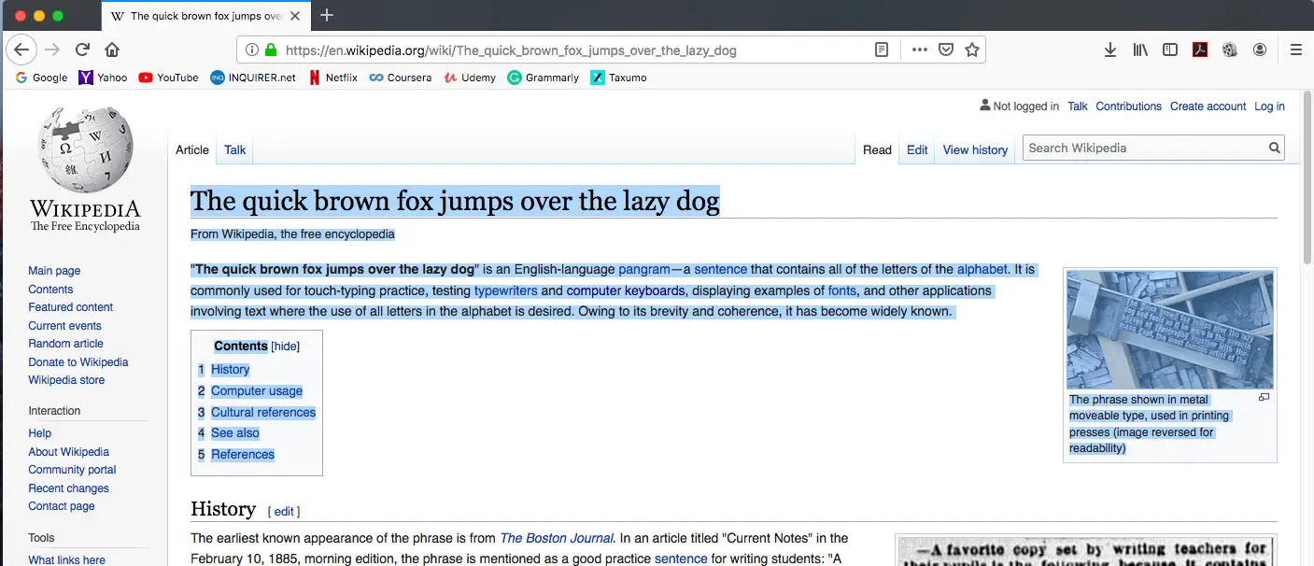
Task: Open the Firefox Account icon
Action: click(1260, 50)
